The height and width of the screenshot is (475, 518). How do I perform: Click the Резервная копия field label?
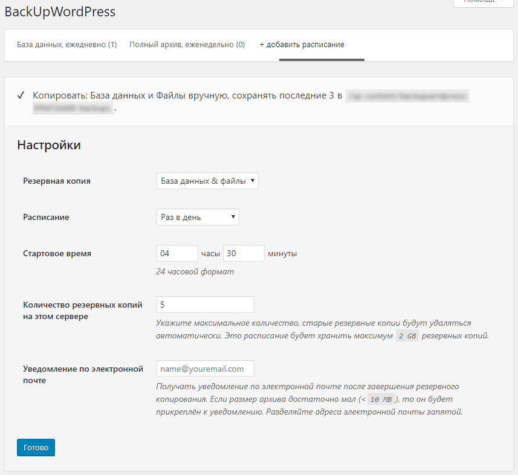[57, 181]
